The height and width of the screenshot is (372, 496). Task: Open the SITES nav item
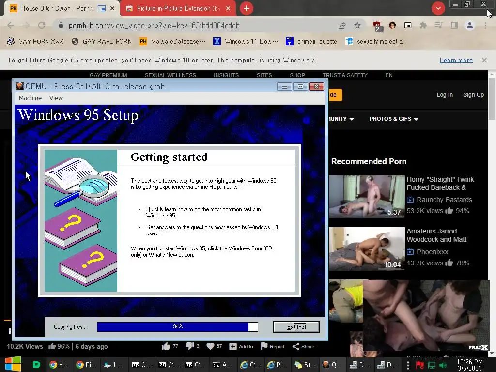click(x=264, y=75)
